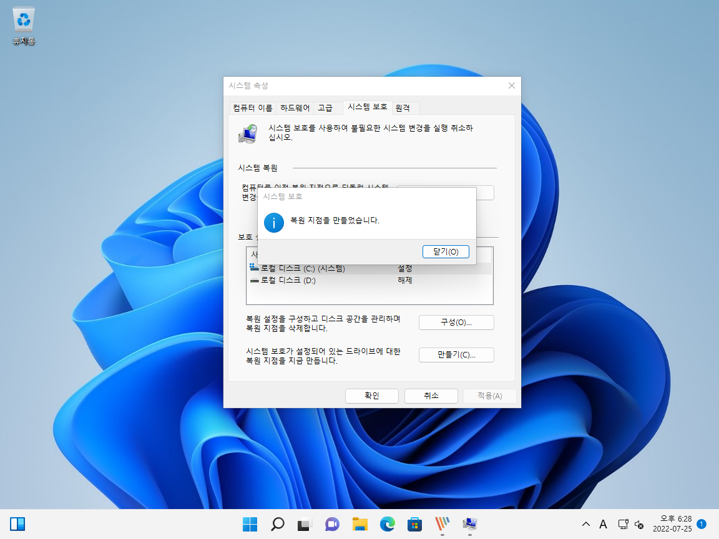Switch to the 컴퓨터 이름 tab
Viewport: 719px width, 539px height.
pyautogui.click(x=253, y=108)
